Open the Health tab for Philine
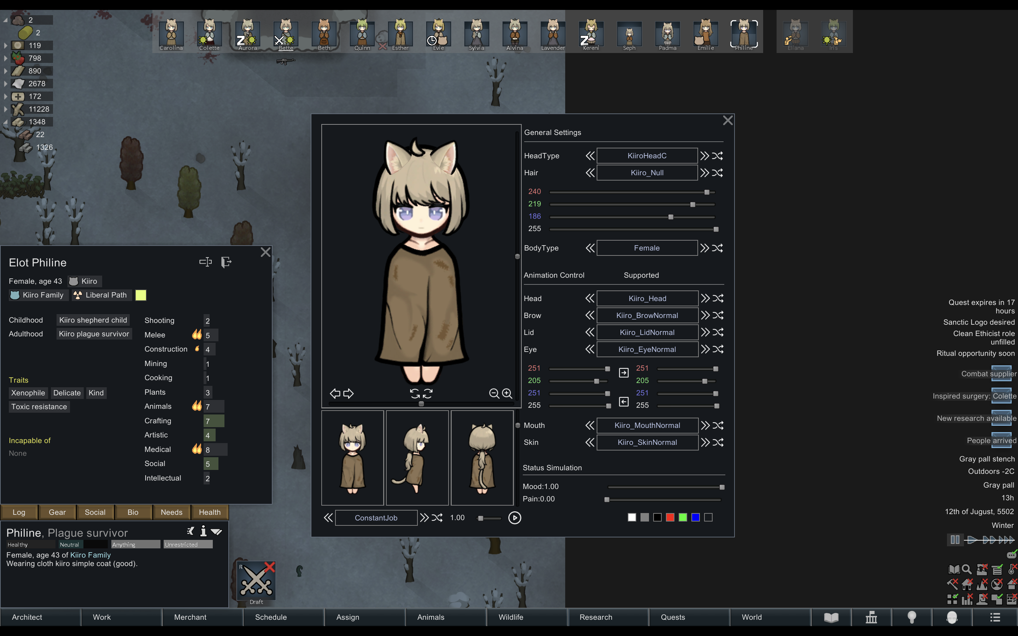Viewport: 1018px width, 636px height. (210, 512)
